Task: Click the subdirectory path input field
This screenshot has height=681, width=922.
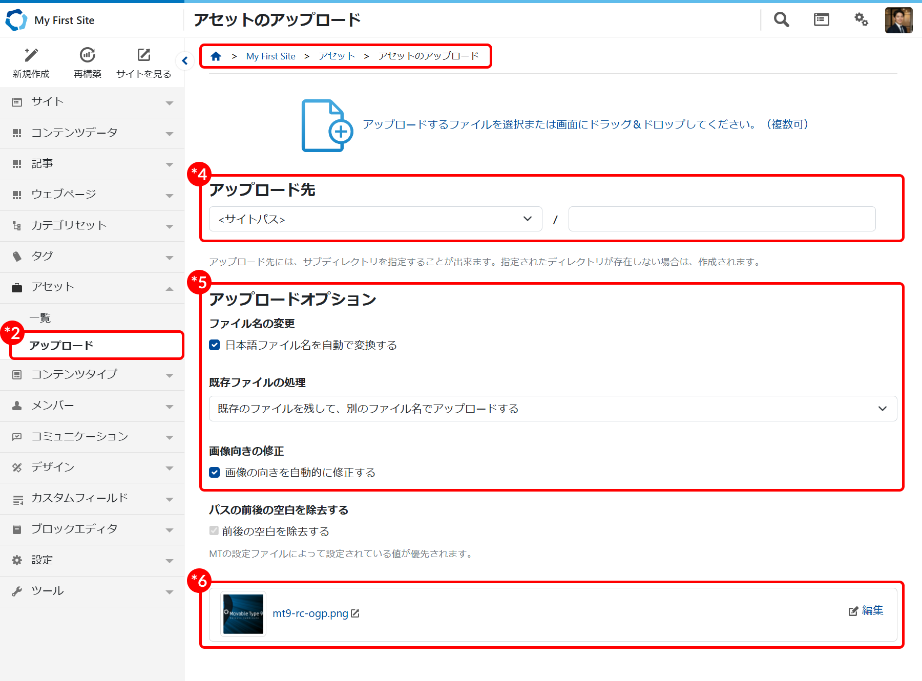Action: click(x=721, y=219)
